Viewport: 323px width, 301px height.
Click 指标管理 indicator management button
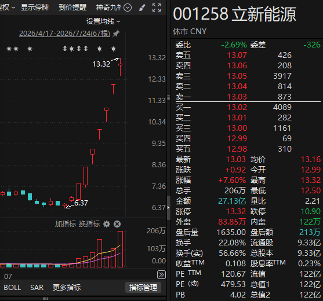[x=143, y=288]
